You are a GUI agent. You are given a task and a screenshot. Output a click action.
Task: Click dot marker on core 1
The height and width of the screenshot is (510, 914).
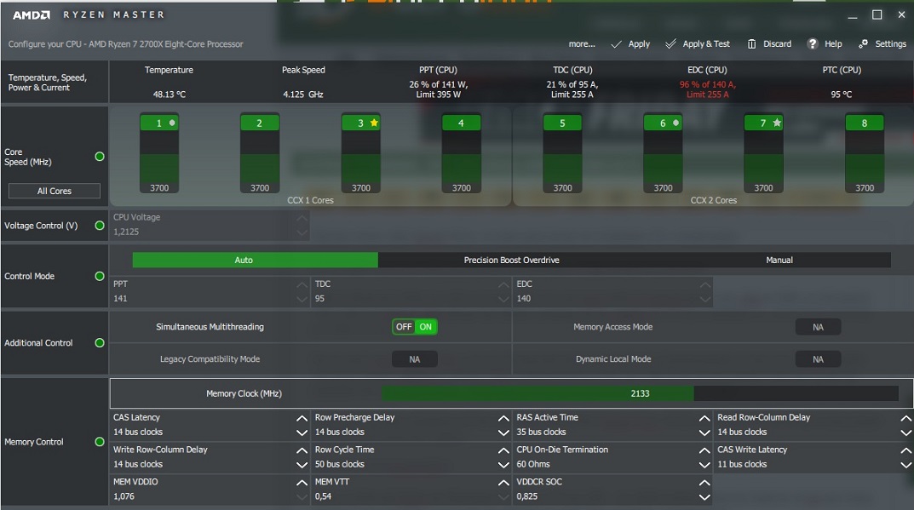coord(172,123)
